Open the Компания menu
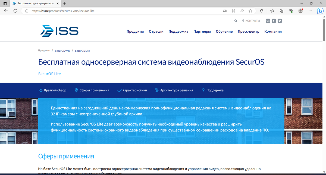The height and width of the screenshot is (175, 326). tap(273, 31)
